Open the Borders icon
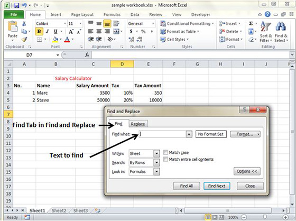This screenshot has height=221, width=296. (x=39, y=40)
